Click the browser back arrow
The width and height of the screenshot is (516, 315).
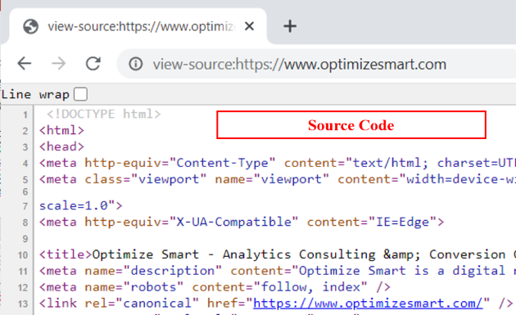tap(25, 64)
